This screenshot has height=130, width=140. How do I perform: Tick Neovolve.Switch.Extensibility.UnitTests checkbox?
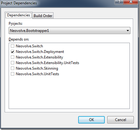click(13, 63)
